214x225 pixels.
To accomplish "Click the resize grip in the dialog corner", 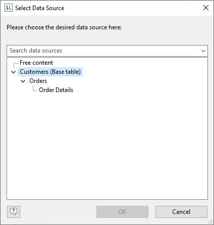I will click(x=211, y=222).
